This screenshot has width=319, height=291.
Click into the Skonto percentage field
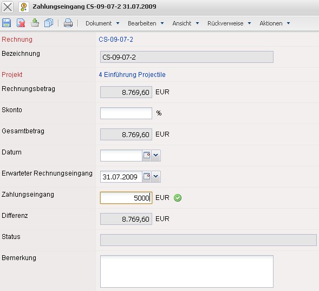pyautogui.click(x=126, y=113)
